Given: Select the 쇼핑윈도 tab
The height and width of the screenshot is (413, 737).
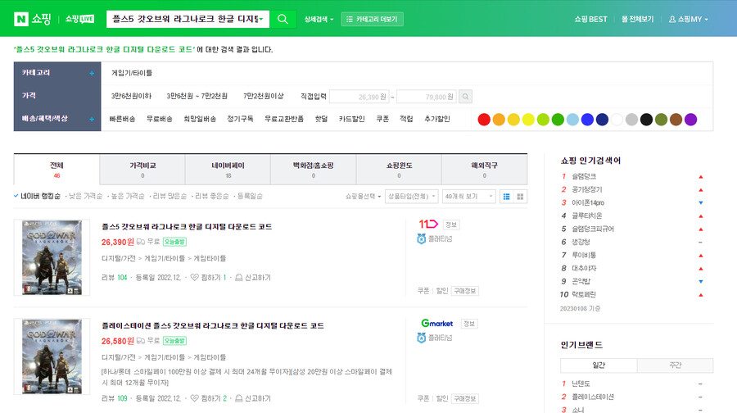Looking at the screenshot, I should tap(399, 170).
